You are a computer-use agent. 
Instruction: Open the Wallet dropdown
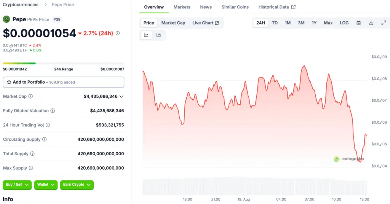(46, 185)
